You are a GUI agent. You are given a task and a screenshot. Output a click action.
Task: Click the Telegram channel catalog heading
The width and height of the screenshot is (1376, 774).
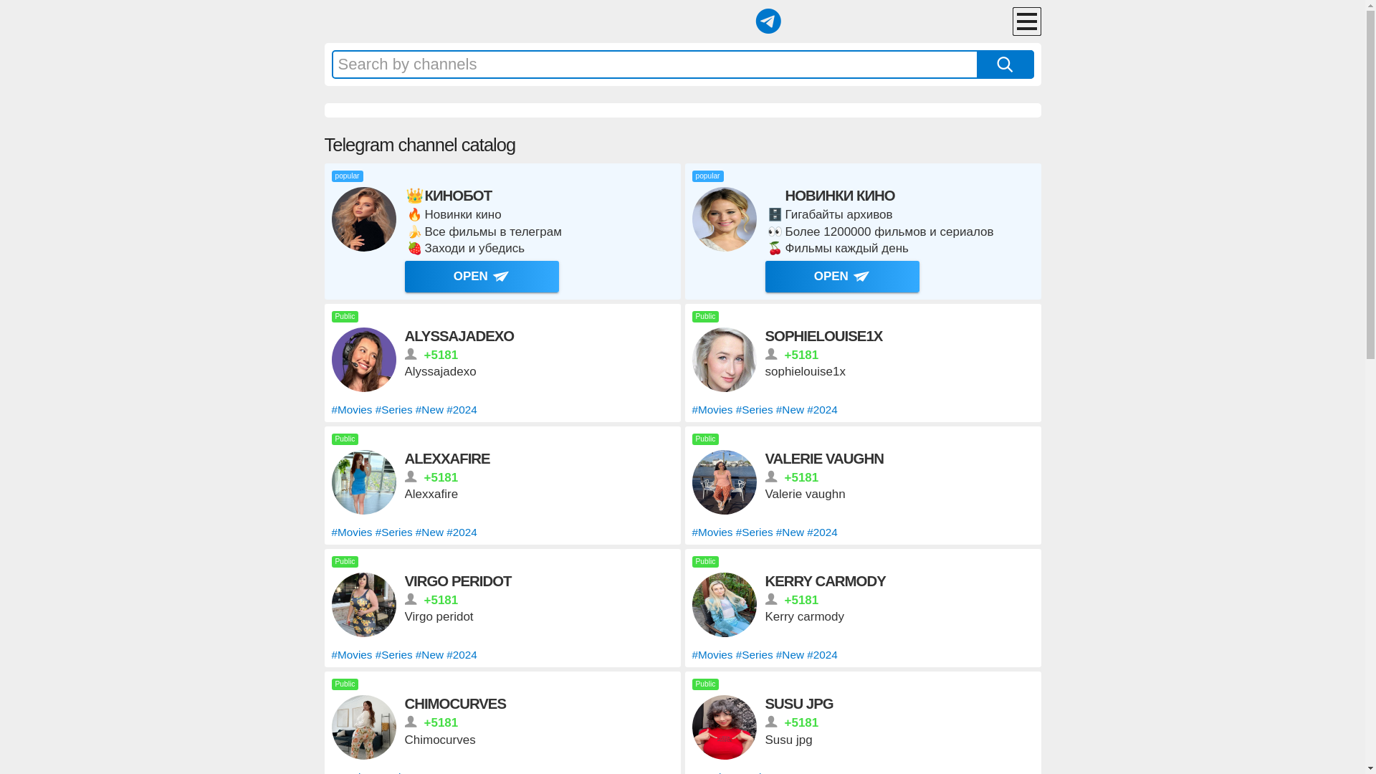tap(420, 145)
